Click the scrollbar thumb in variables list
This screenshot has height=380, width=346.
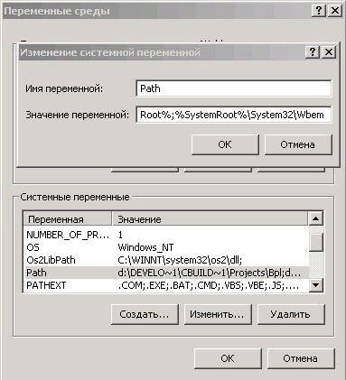(x=316, y=242)
